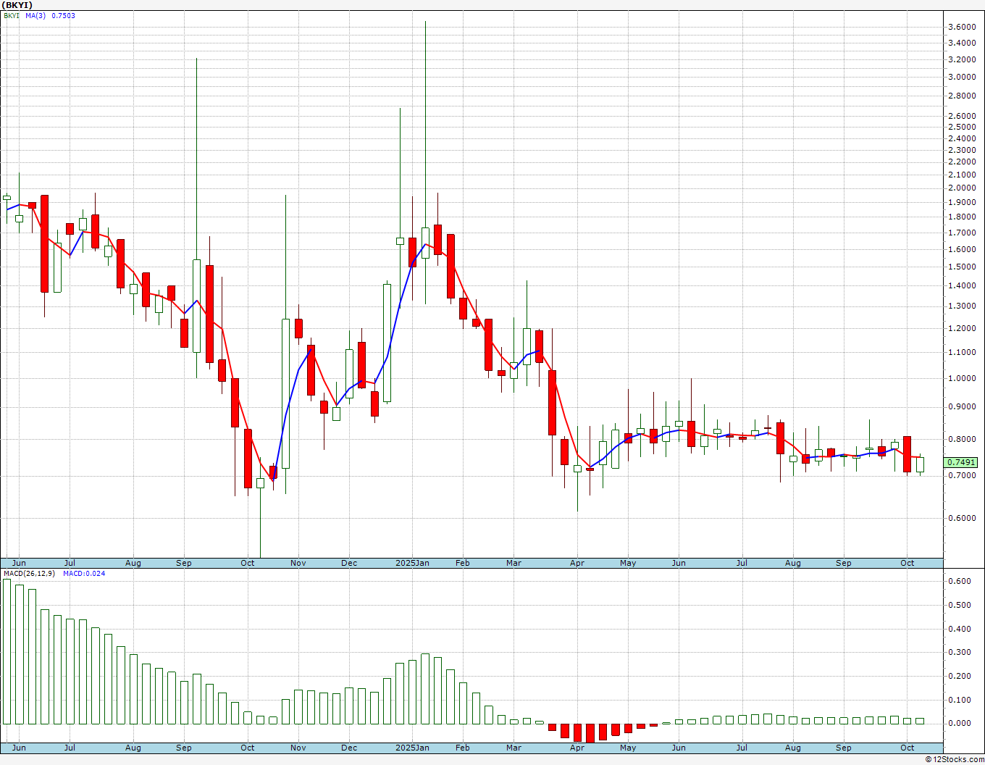
Task: Click the MA(3) moving average legend
Action: [35, 15]
